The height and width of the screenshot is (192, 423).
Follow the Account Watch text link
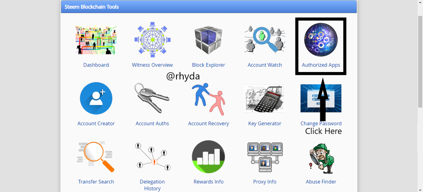coord(265,65)
